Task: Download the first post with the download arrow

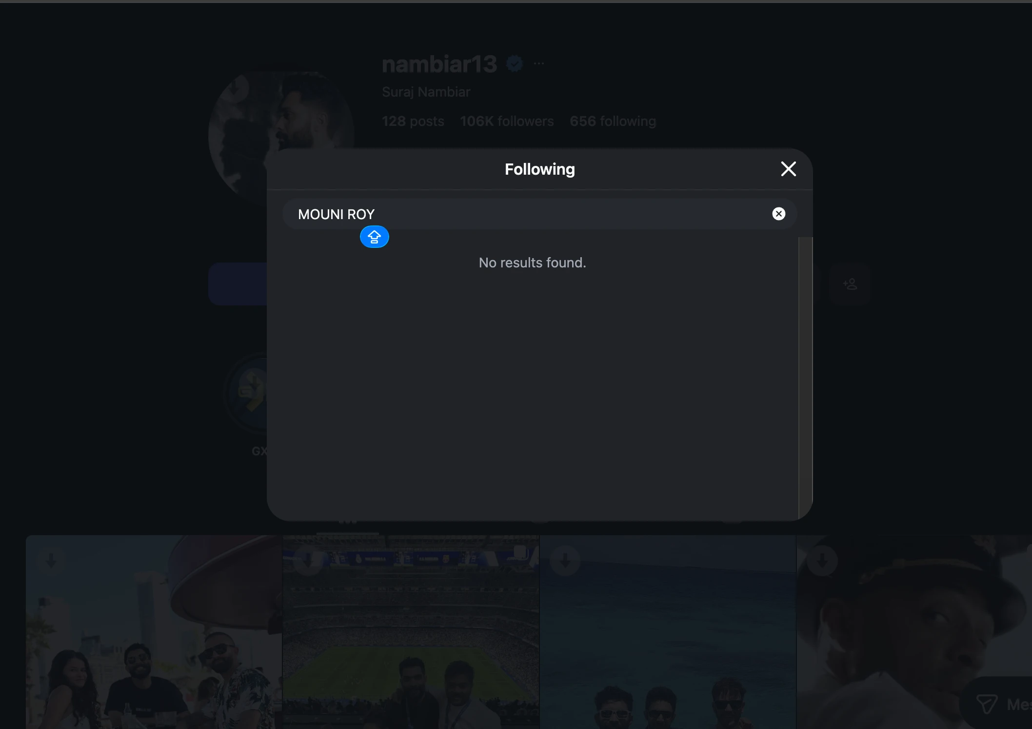Action: click(51, 561)
